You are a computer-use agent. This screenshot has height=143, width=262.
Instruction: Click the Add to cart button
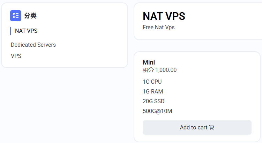(197, 127)
